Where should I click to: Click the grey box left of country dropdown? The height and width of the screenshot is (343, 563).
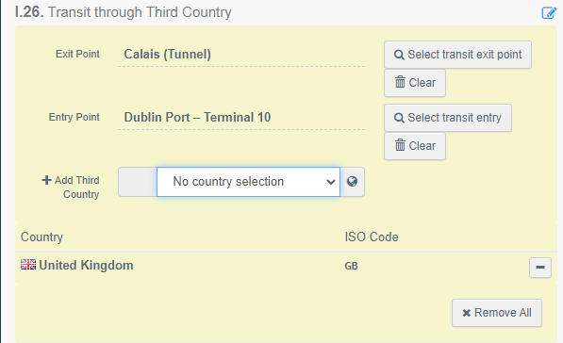(138, 182)
